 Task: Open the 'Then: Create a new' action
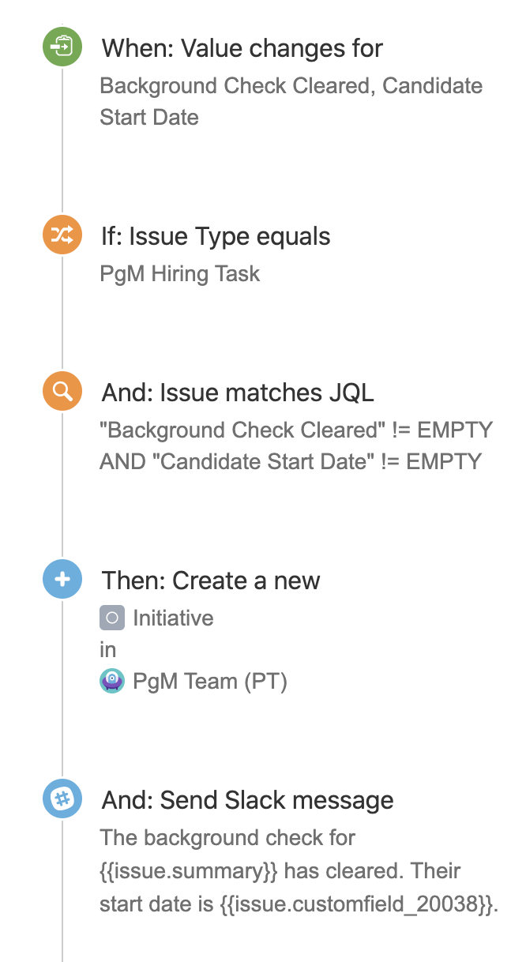point(210,580)
